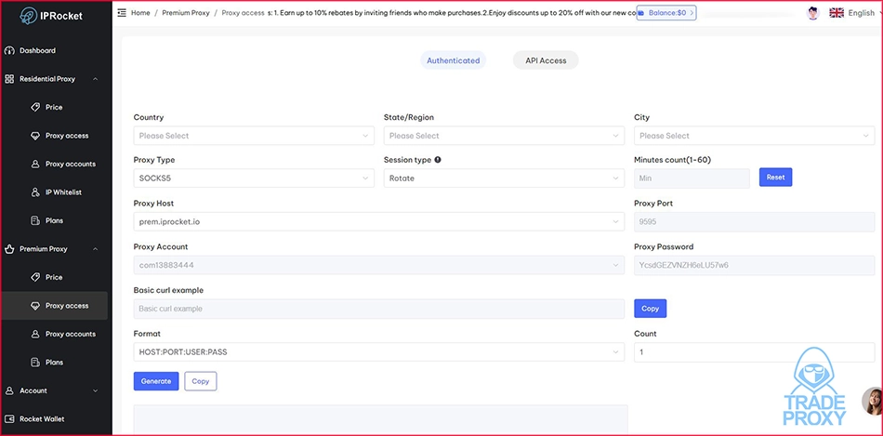Open the Session type Rotate dropdown
The width and height of the screenshot is (883, 436).
point(504,178)
